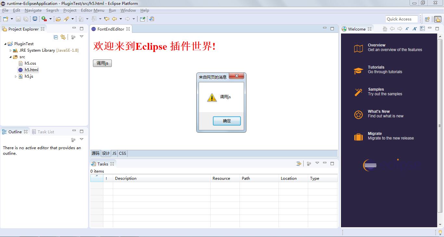Click the New wizard toolbar icon

[6, 19]
